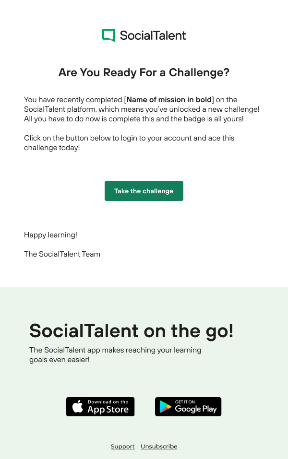Click the Unsubscribe link
This screenshot has height=459, width=288.
(159, 447)
